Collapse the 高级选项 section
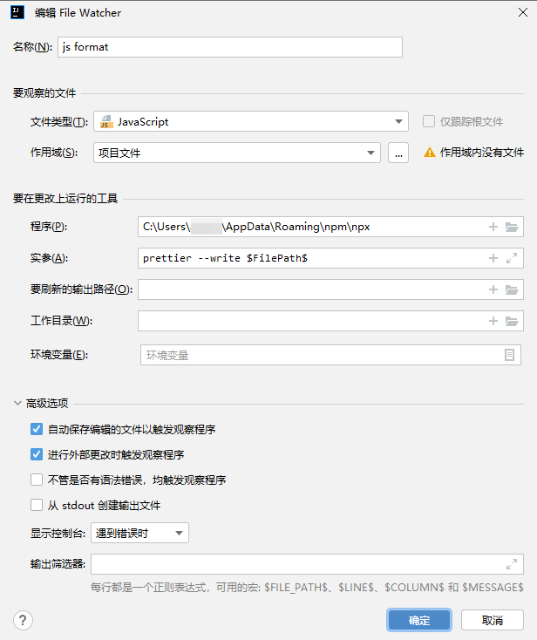The image size is (537, 640). tap(18, 403)
